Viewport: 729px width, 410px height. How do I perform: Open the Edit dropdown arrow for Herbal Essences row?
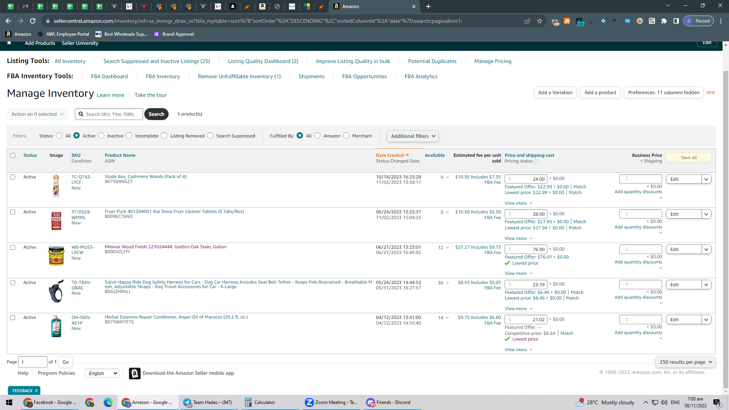click(x=706, y=320)
